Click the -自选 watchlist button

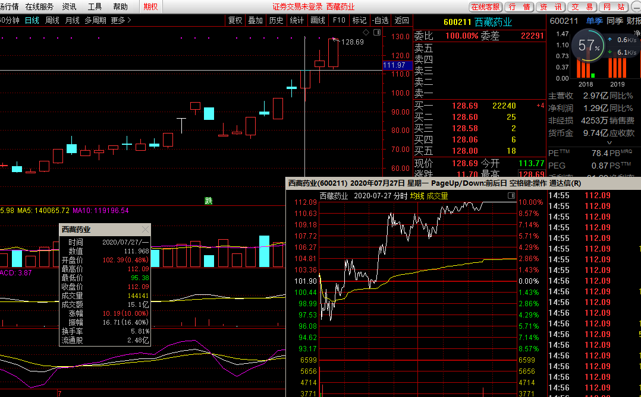pyautogui.click(x=380, y=20)
